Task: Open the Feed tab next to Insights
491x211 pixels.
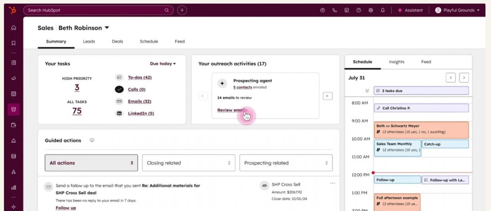Action: [426, 62]
